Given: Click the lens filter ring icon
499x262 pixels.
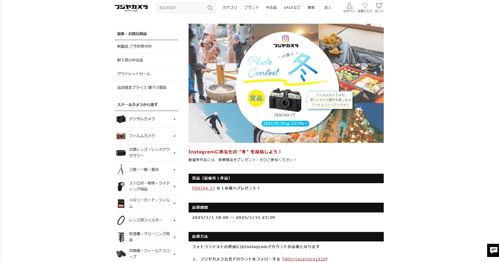Looking at the screenshot, I should [121, 220].
